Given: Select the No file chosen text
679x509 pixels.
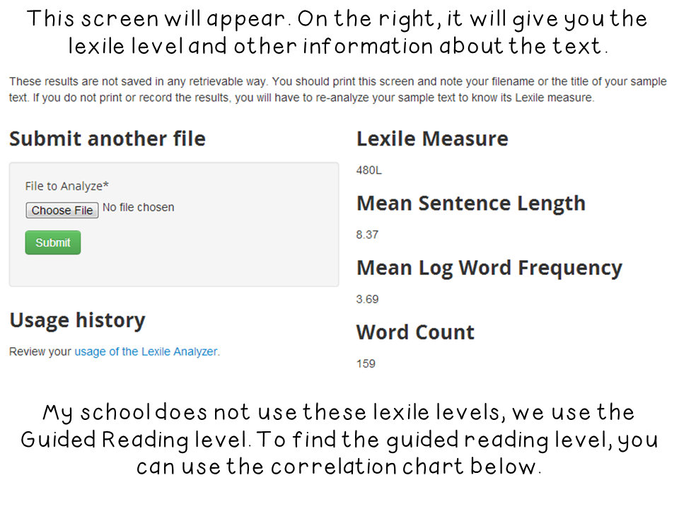Looking at the screenshot, I should (x=138, y=207).
